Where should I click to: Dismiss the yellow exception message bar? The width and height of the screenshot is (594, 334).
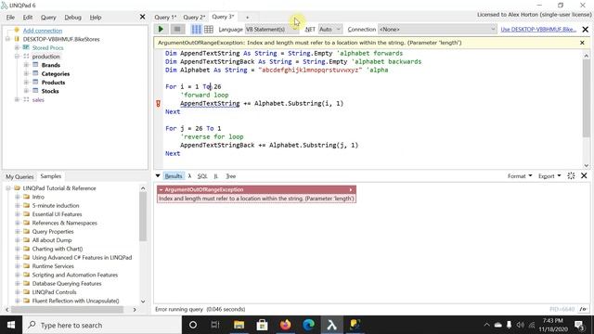click(x=582, y=43)
